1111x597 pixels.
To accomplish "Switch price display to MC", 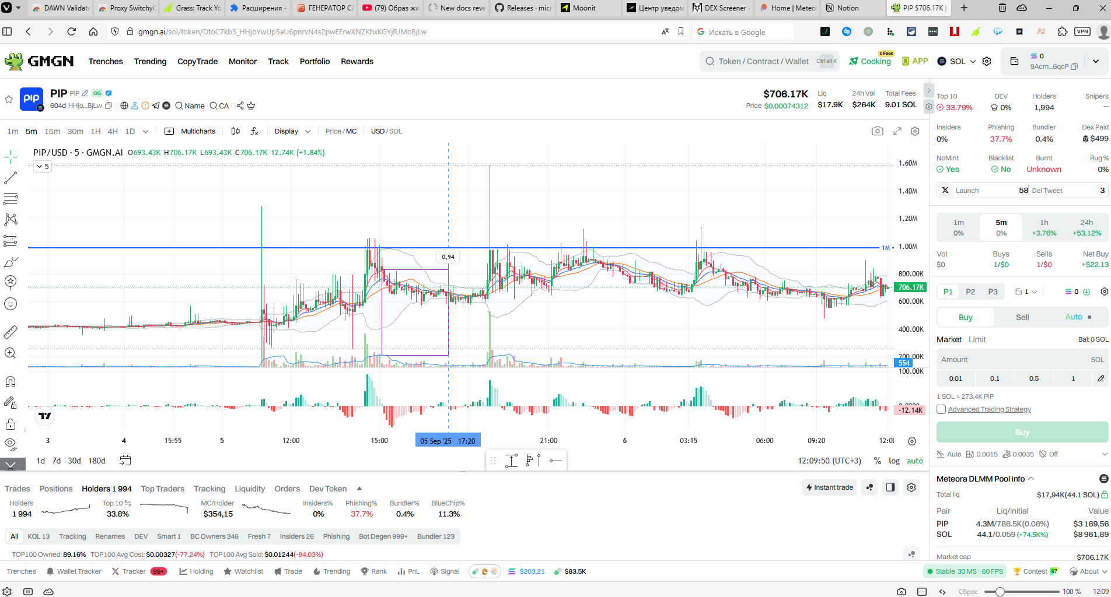I will click(x=351, y=131).
